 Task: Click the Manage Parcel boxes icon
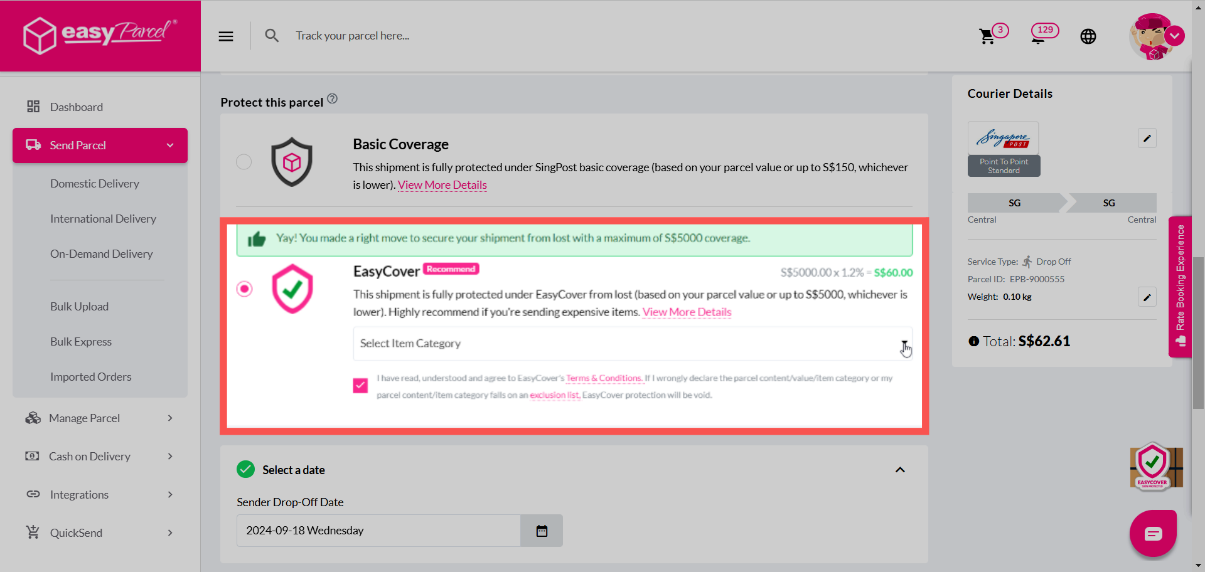click(33, 418)
